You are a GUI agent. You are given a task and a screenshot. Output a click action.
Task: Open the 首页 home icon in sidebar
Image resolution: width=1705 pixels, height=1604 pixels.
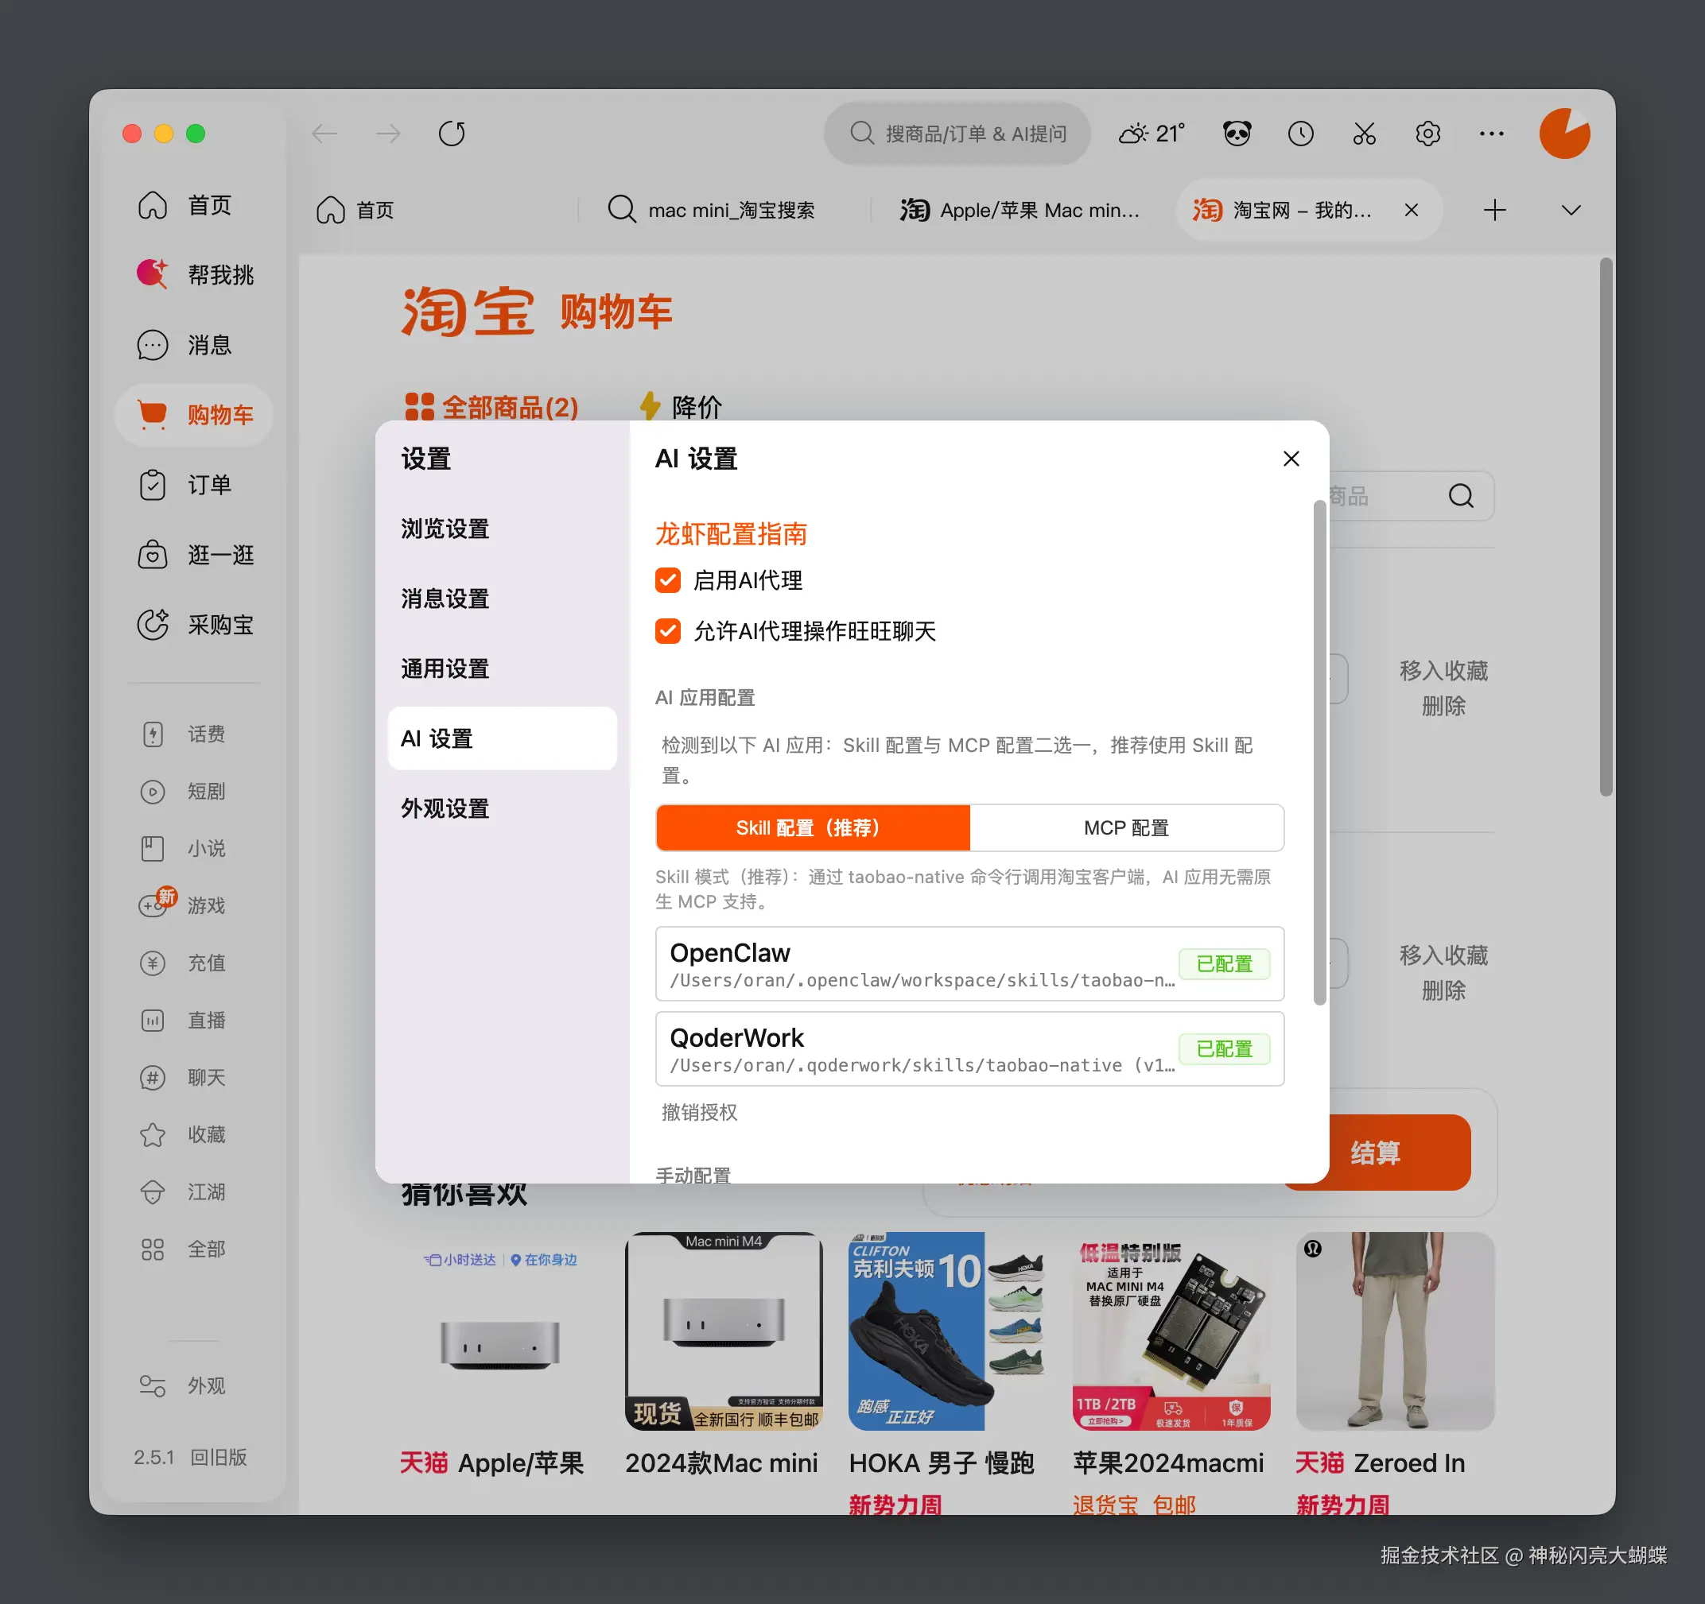pos(153,205)
